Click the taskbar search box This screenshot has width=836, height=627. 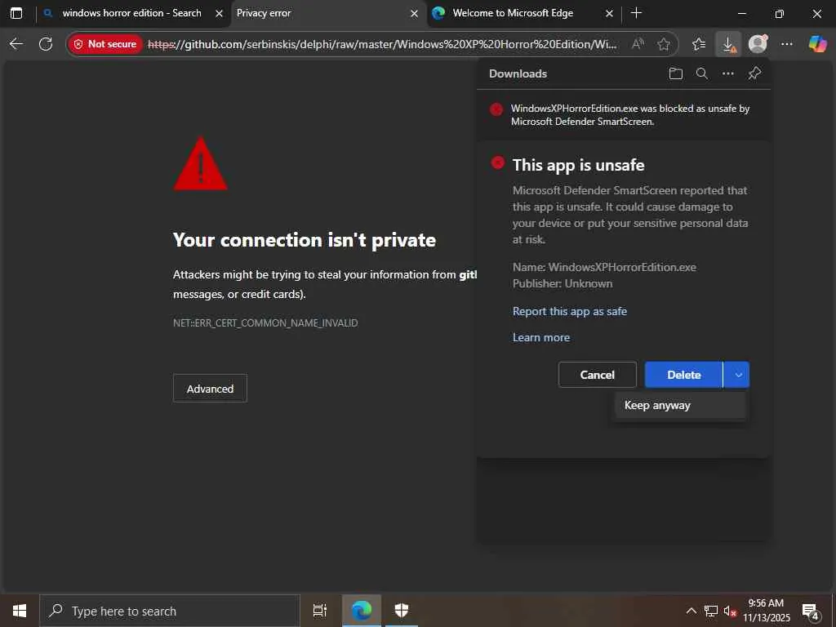click(x=170, y=611)
